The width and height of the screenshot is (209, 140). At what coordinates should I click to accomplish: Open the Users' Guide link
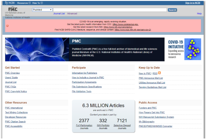pos(11,77)
